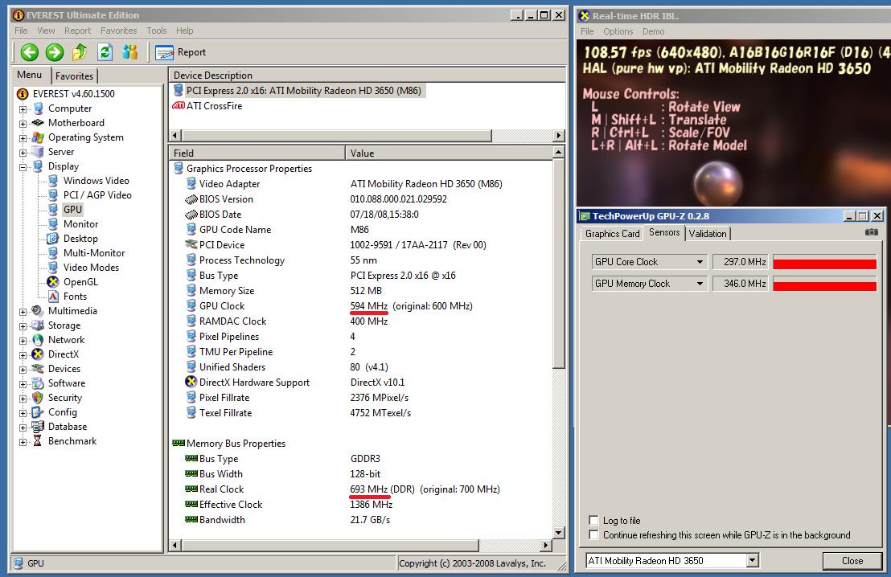Click the Report toolbar button

[x=180, y=52]
